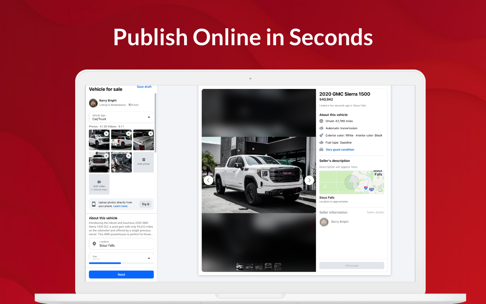Click the Add video tile
486x304 pixels.
click(x=99, y=184)
